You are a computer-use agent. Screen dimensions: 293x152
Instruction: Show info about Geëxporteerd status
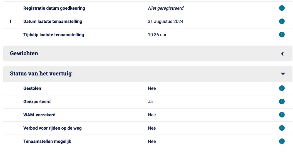click(282, 101)
